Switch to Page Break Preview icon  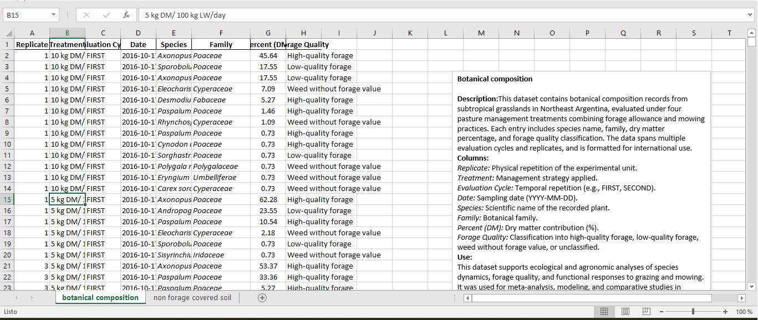(646, 312)
